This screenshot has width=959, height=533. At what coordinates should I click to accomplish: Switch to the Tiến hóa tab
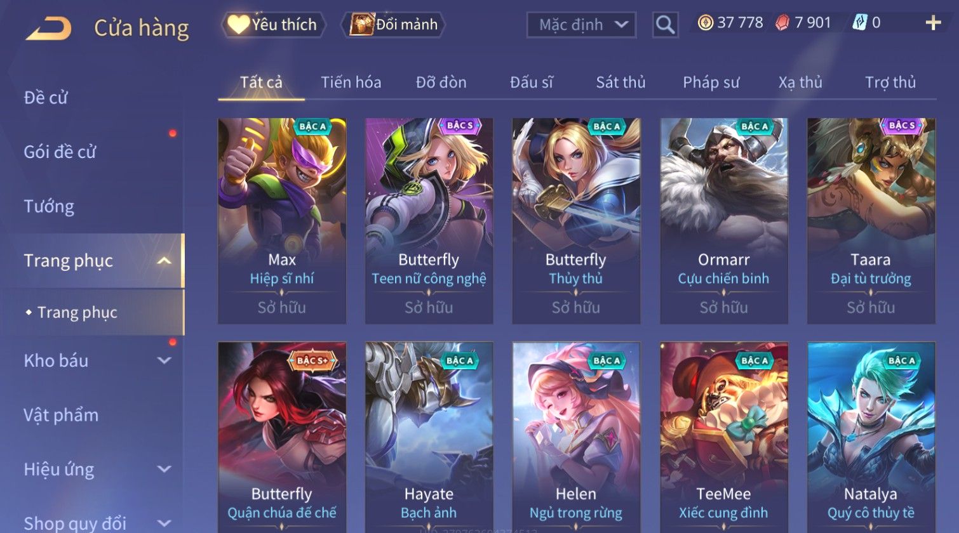tap(351, 82)
